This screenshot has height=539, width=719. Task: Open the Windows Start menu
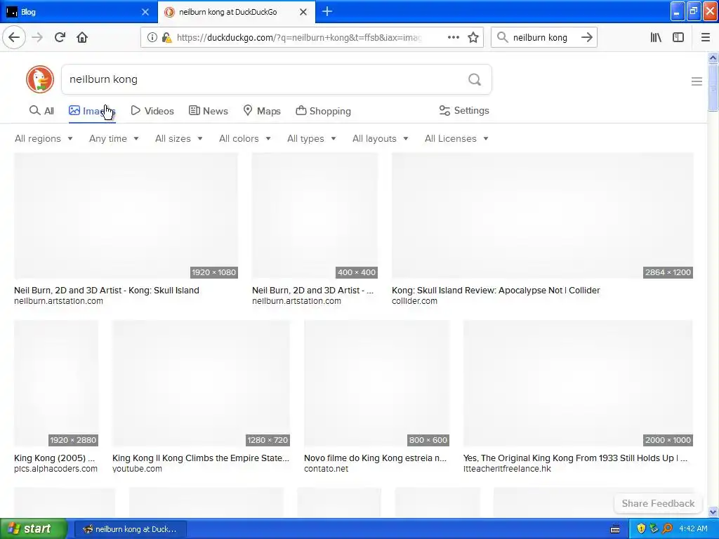click(x=34, y=529)
